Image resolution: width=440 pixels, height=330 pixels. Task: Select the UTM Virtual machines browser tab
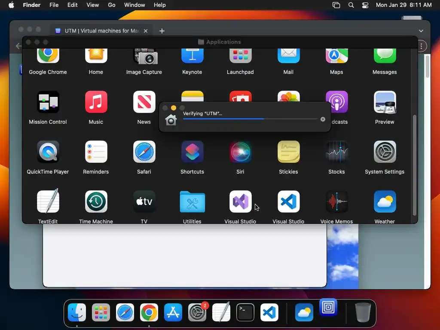point(101,31)
